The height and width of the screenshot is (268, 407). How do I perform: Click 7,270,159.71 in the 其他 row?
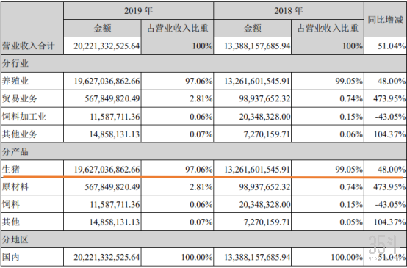pyautogui.click(x=267, y=222)
